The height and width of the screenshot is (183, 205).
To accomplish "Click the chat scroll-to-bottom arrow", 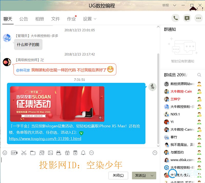I will tap(158, 146).
